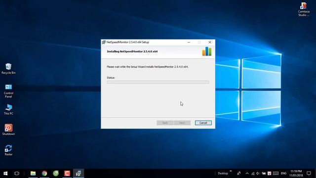This screenshot has width=316, height=178.
Task: Expand the Desktop toolbar chevron on taskbar
Action: click(231, 171)
